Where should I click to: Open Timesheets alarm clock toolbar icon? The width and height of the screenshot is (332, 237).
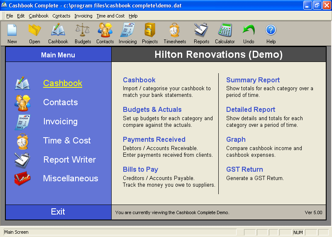click(175, 30)
